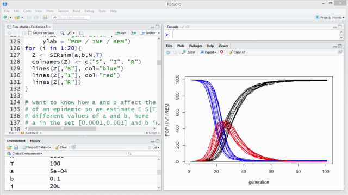Select variable a row with value 5e-04
348x195 pixels.
click(81, 171)
